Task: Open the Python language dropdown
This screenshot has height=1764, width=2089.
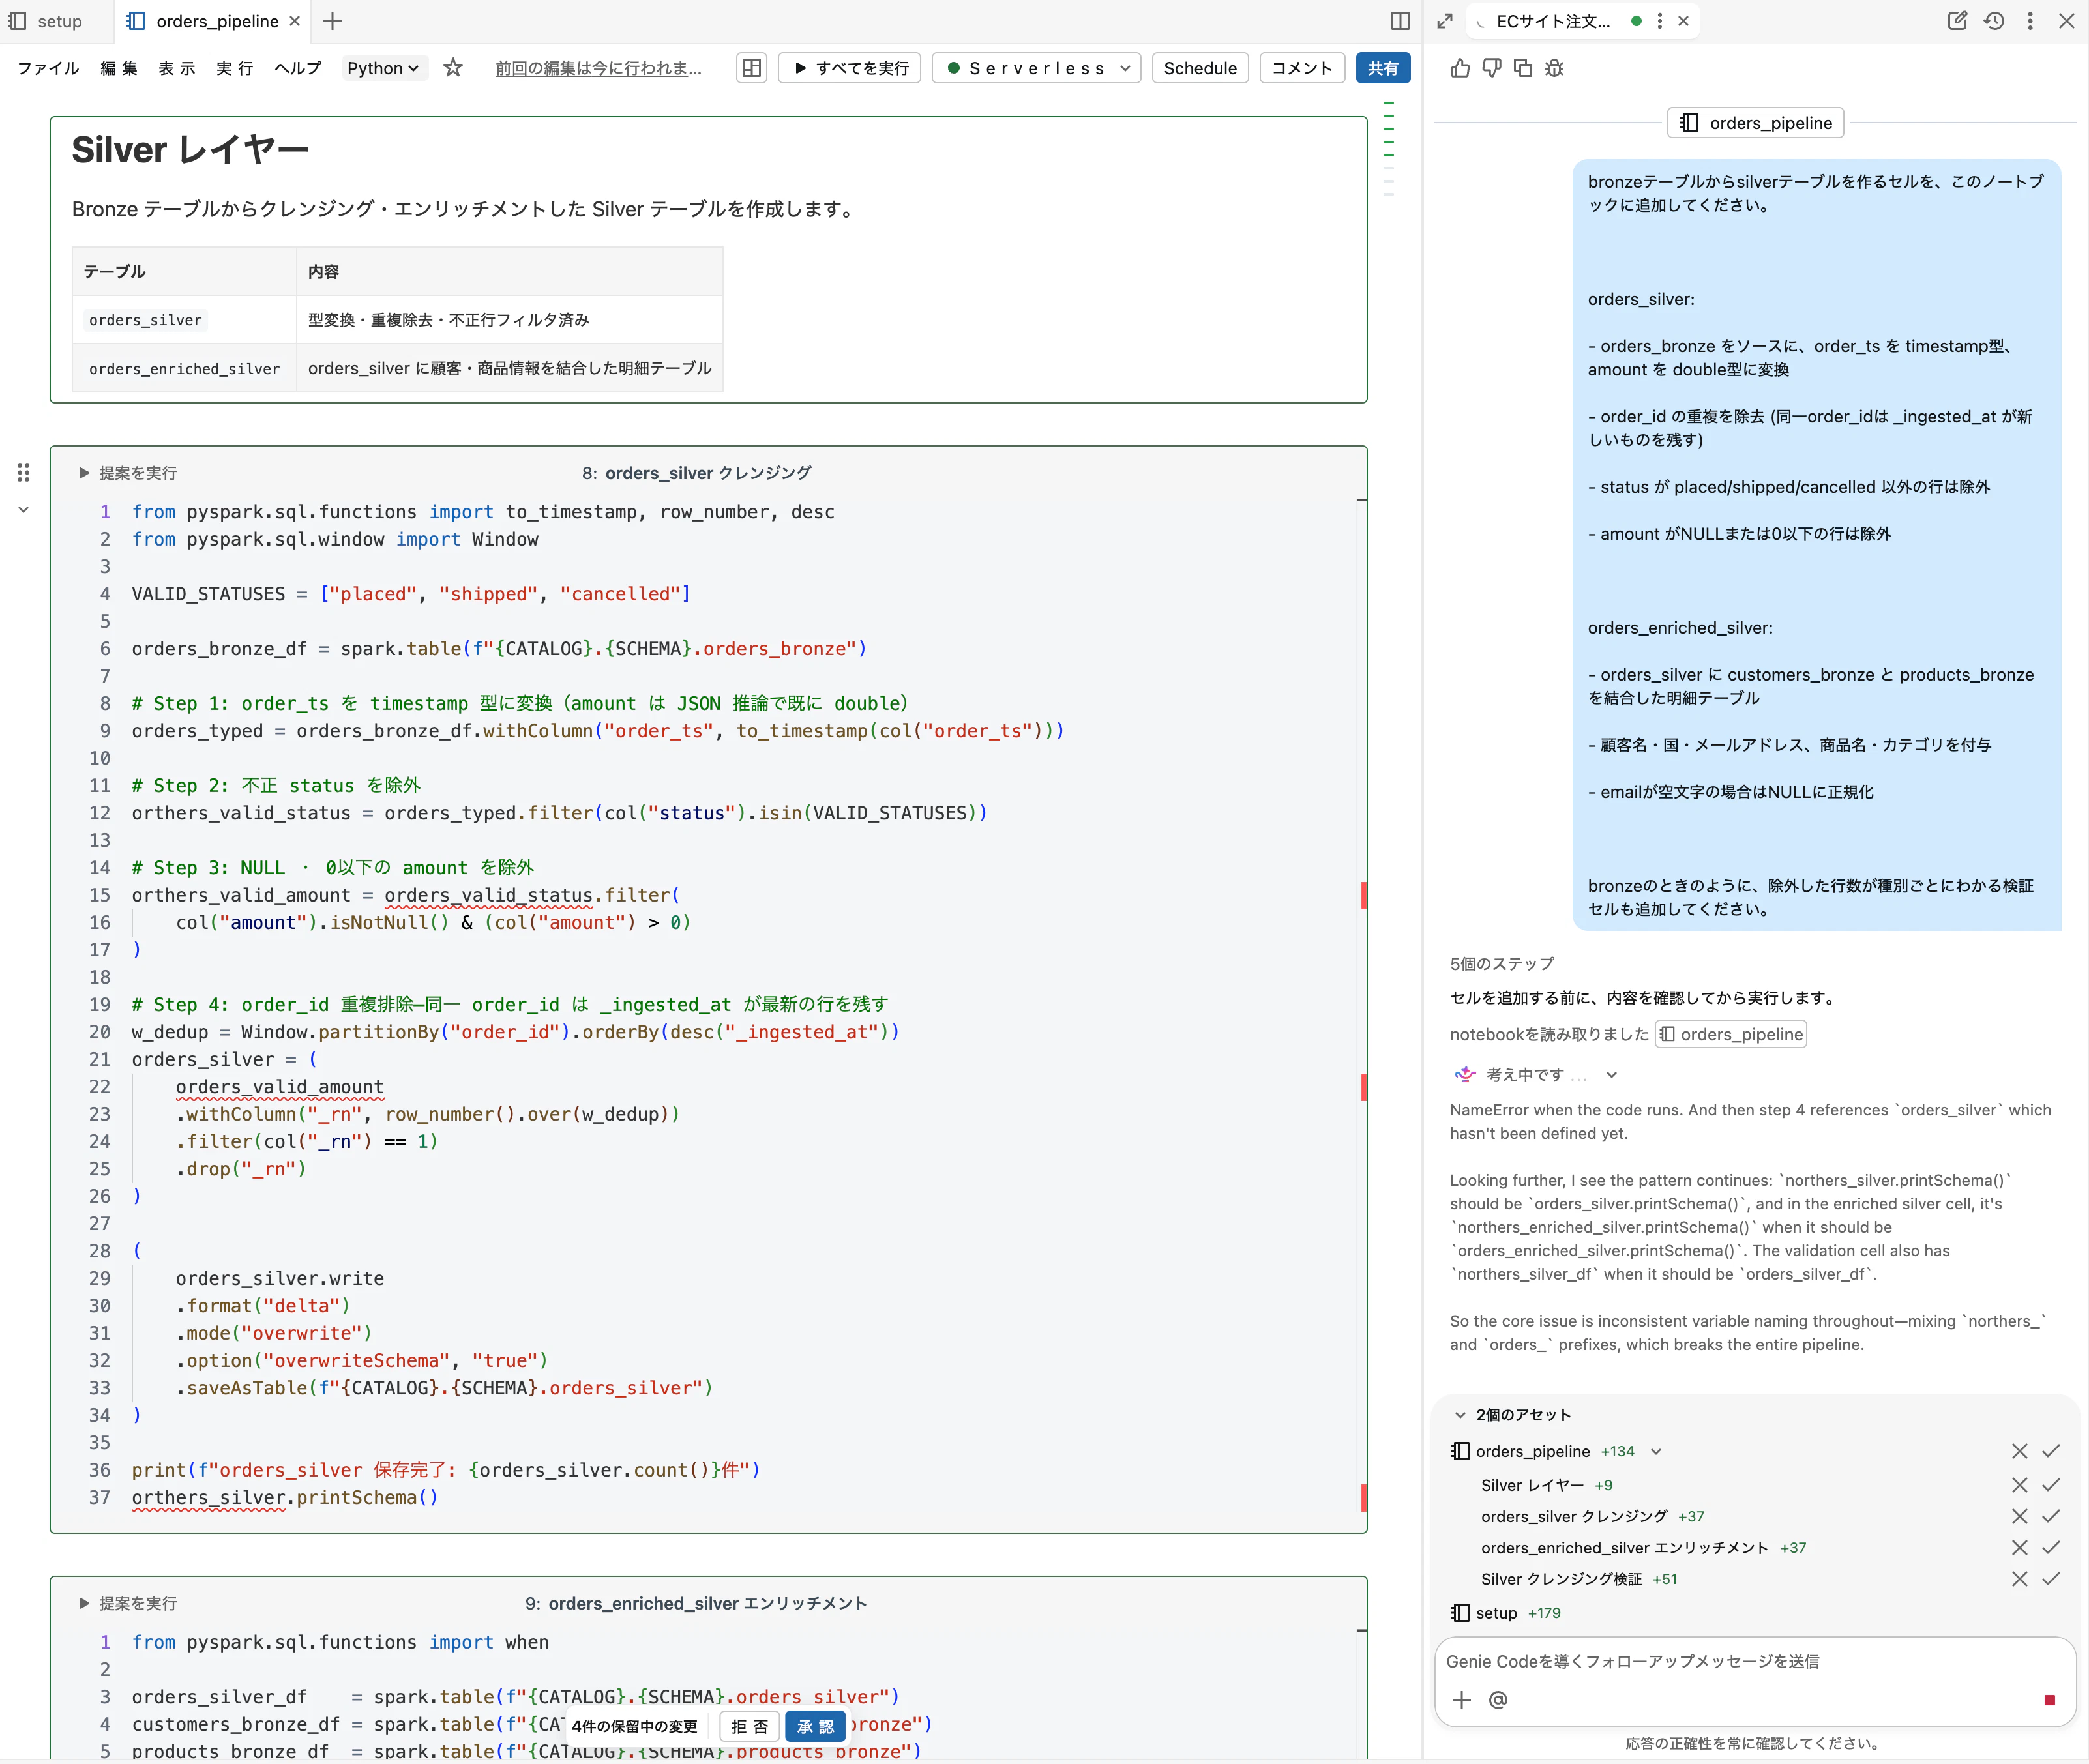Action: 383,68
